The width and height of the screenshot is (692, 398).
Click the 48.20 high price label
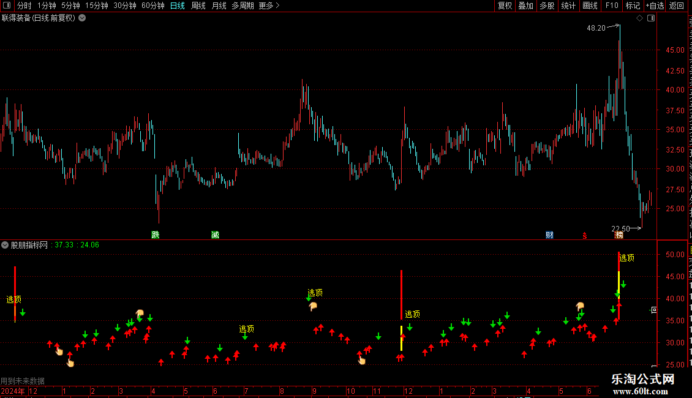coord(596,28)
